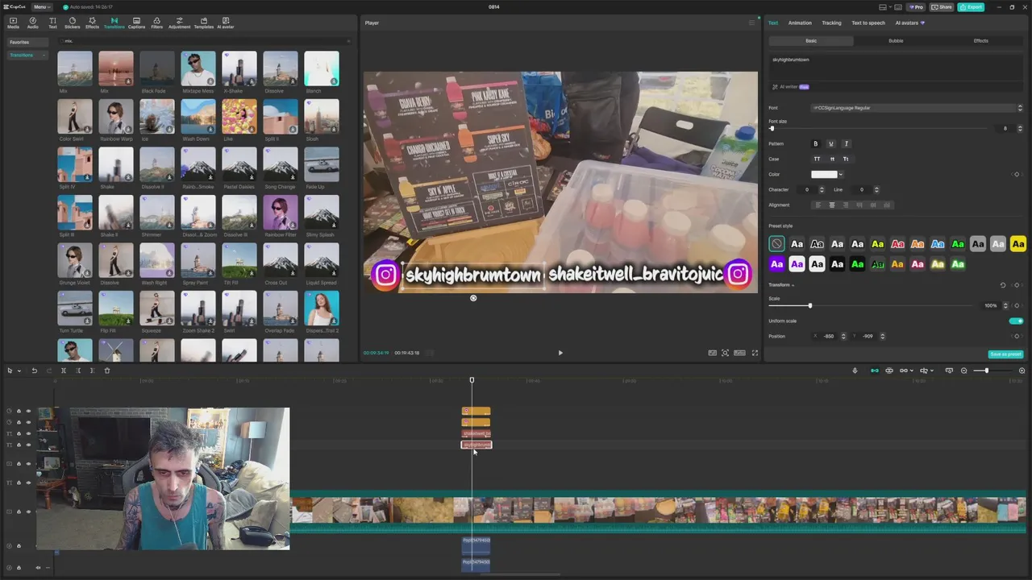This screenshot has width=1032, height=580.
Task: Click the timeline microphone record icon
Action: click(855, 371)
